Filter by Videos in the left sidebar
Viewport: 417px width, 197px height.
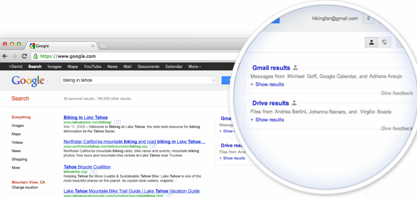pyautogui.click(x=17, y=142)
